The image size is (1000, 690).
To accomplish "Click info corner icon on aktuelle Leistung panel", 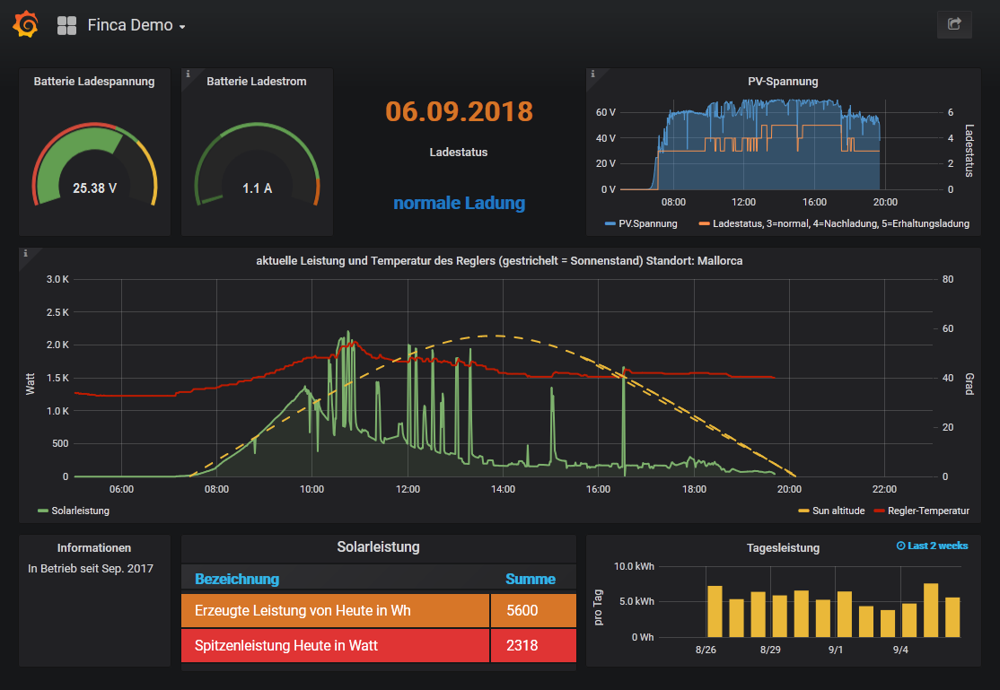I will click(x=25, y=254).
